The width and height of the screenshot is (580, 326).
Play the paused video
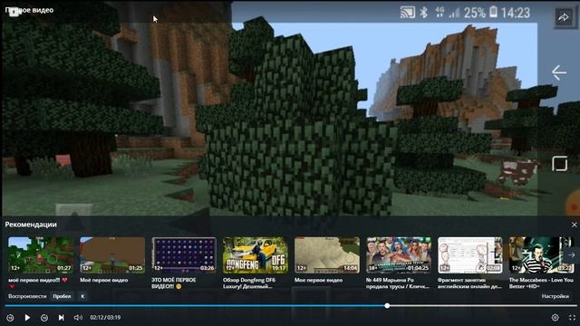pyautogui.click(x=27, y=318)
